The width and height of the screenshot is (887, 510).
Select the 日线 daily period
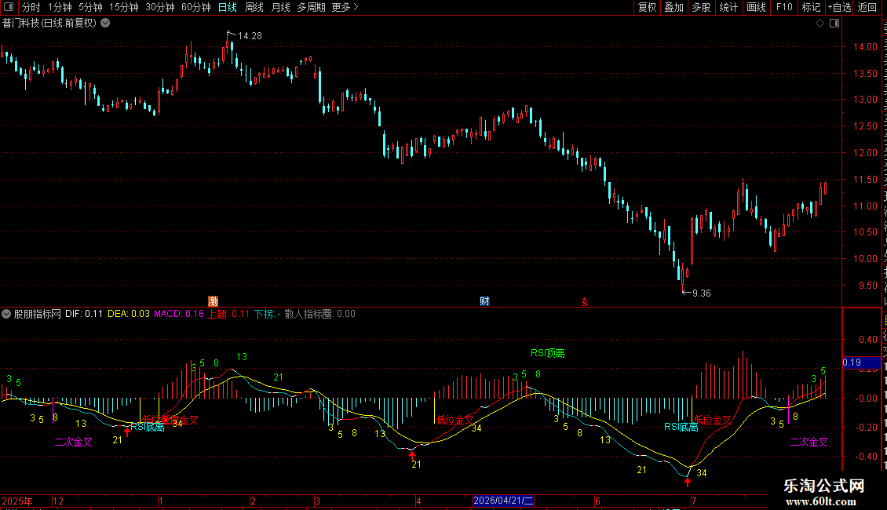[228, 7]
